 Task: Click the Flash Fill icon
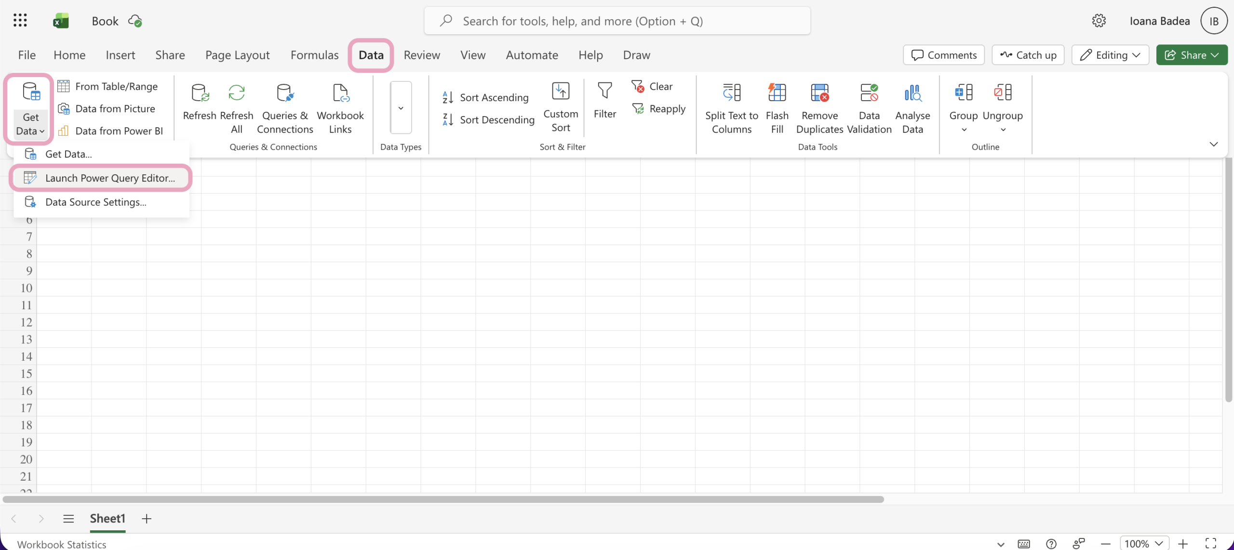(777, 93)
